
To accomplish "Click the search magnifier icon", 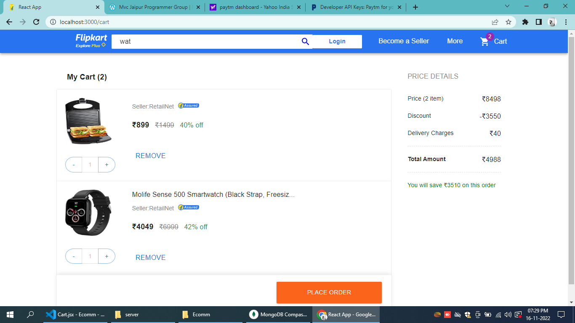I will [305, 41].
